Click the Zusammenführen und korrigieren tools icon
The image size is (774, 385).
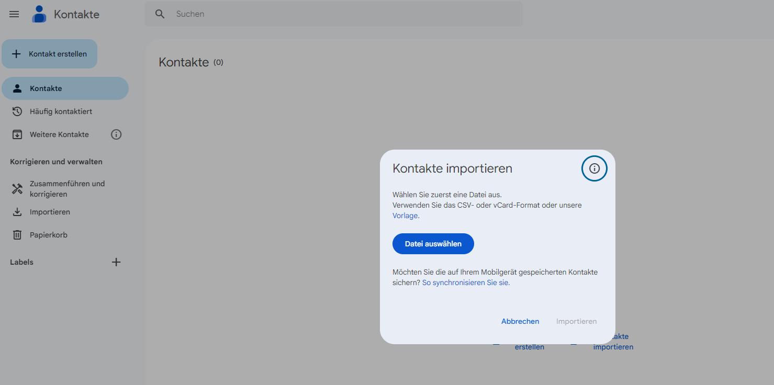[17, 189]
